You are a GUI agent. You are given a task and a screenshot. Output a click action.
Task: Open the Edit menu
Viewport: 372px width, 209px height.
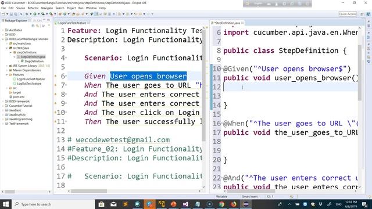[11, 8]
